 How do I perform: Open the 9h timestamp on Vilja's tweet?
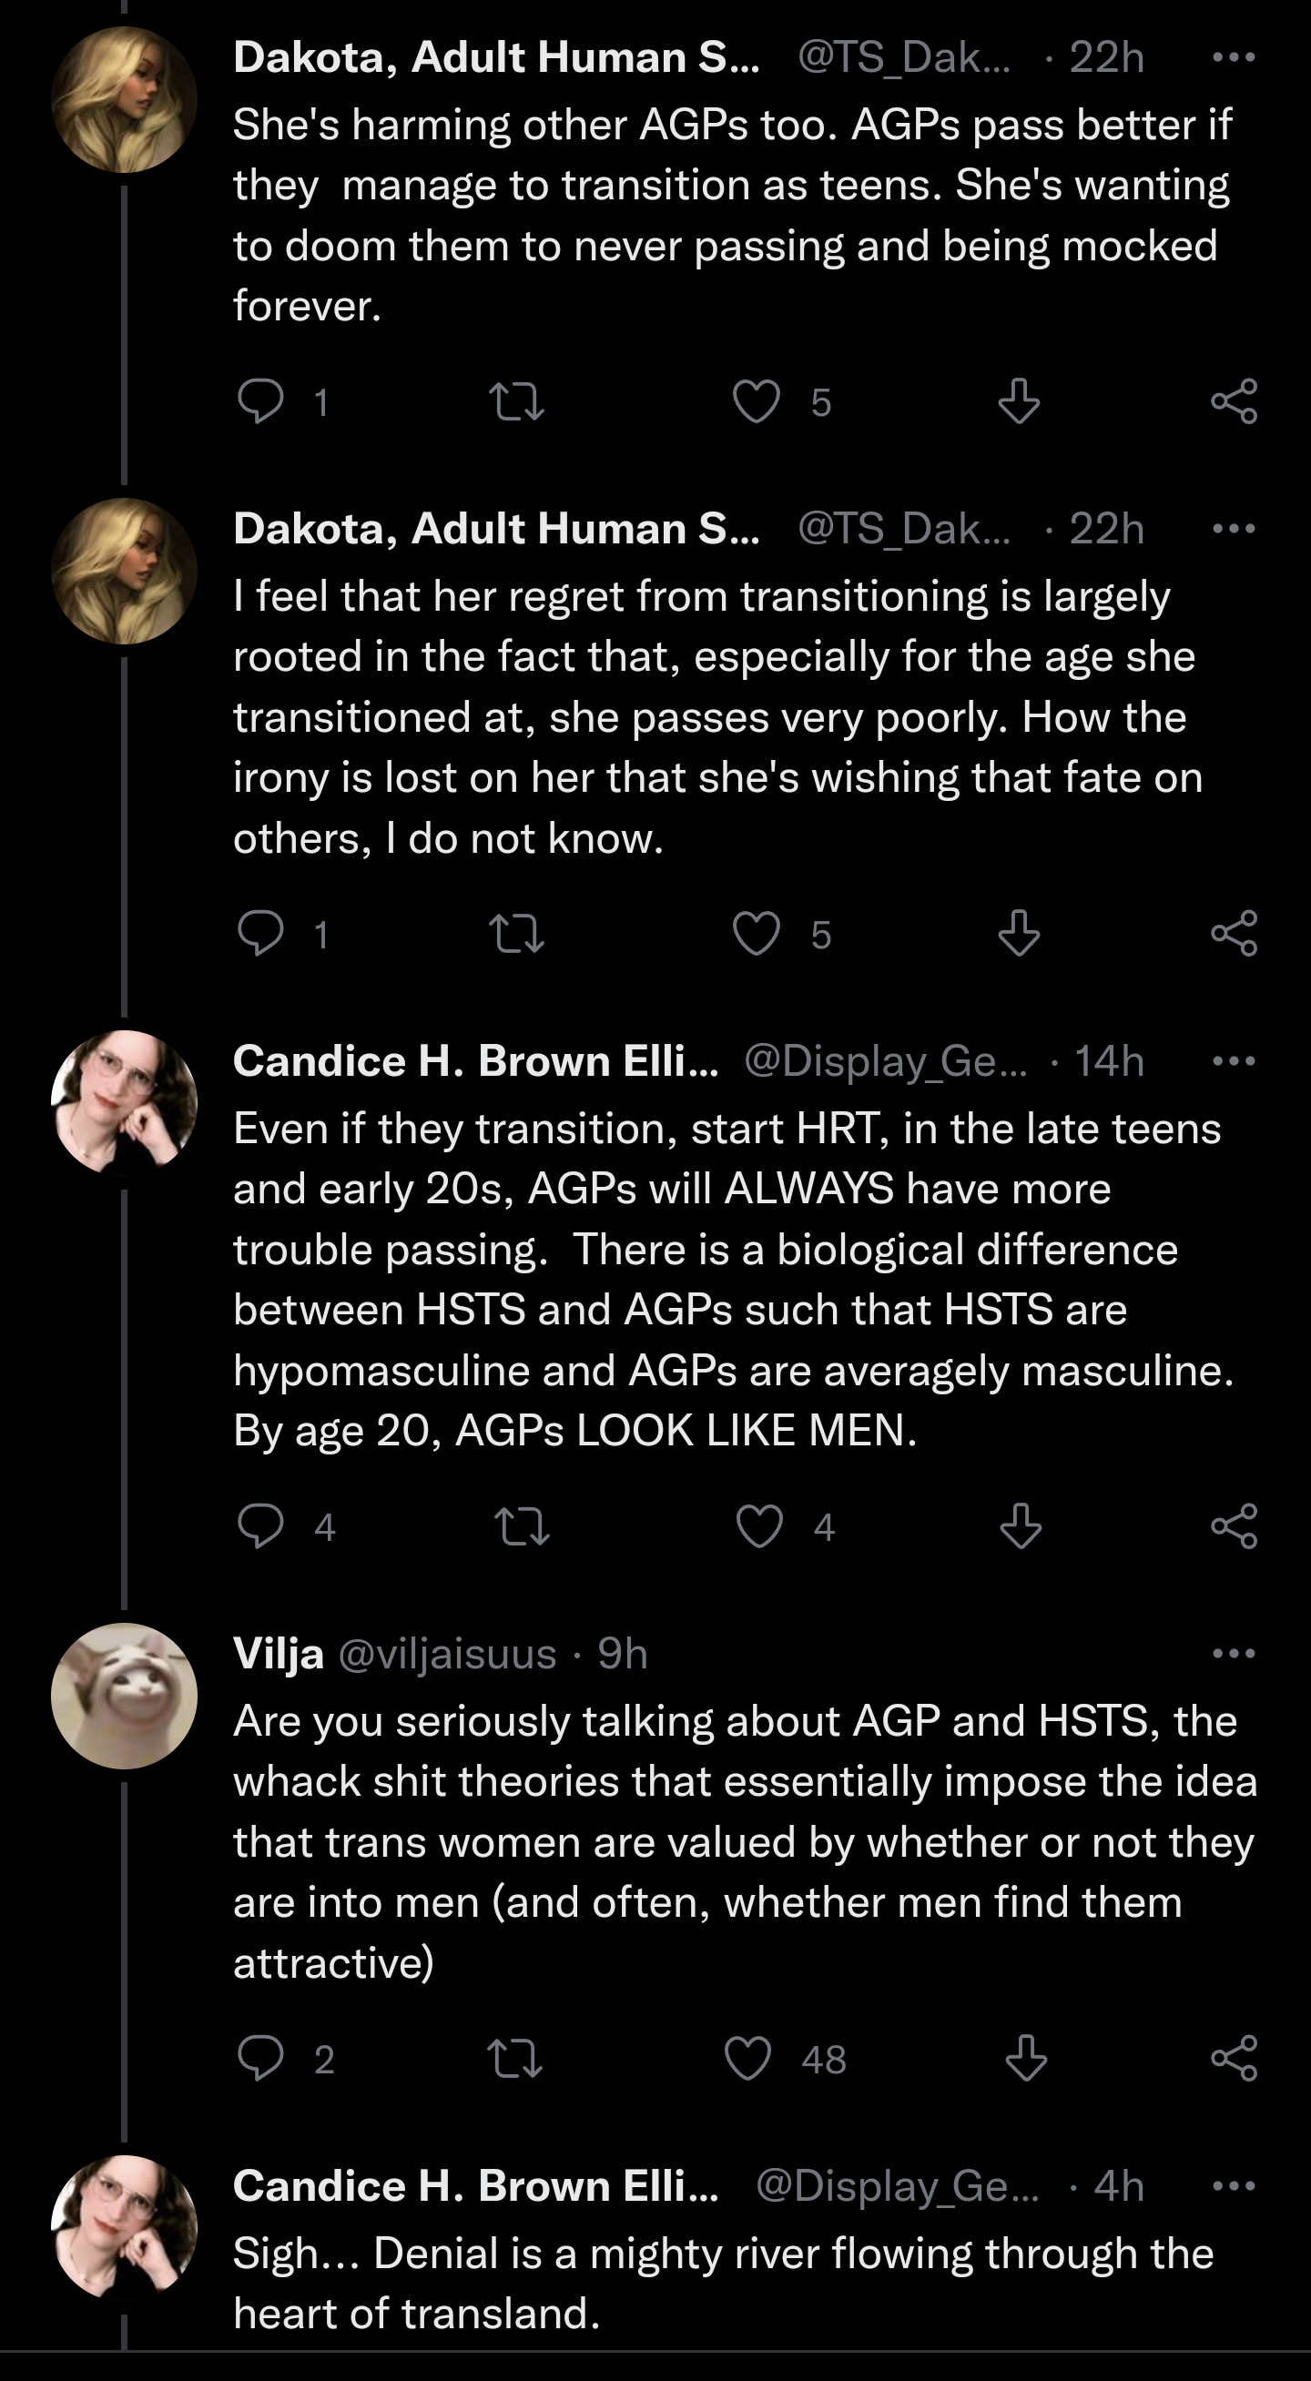click(x=622, y=1654)
